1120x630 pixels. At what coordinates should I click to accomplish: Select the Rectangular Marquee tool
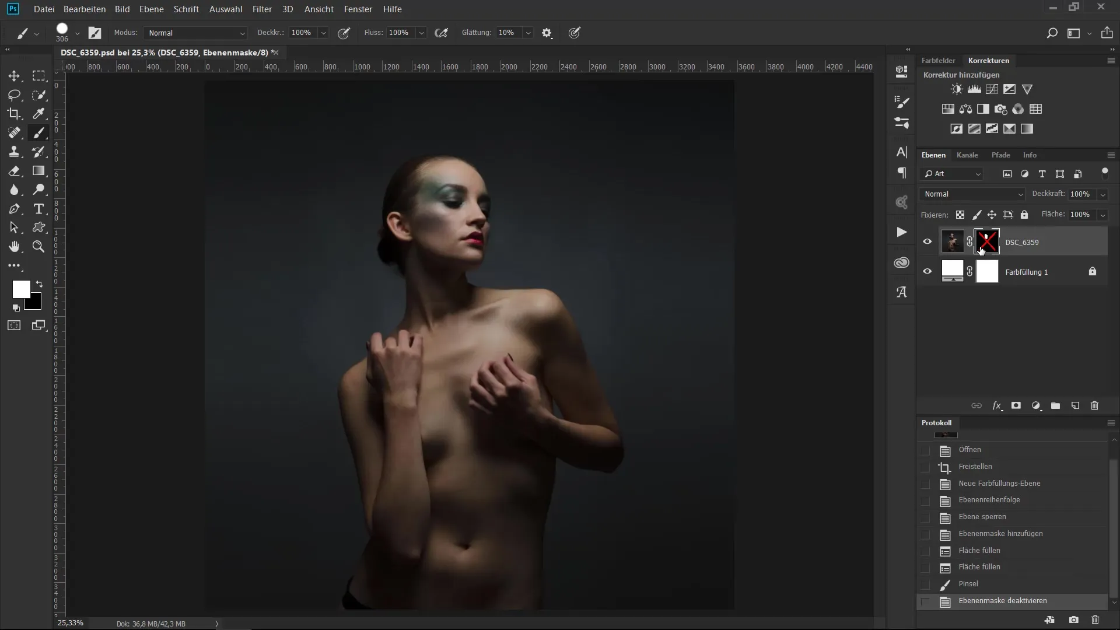click(x=38, y=76)
